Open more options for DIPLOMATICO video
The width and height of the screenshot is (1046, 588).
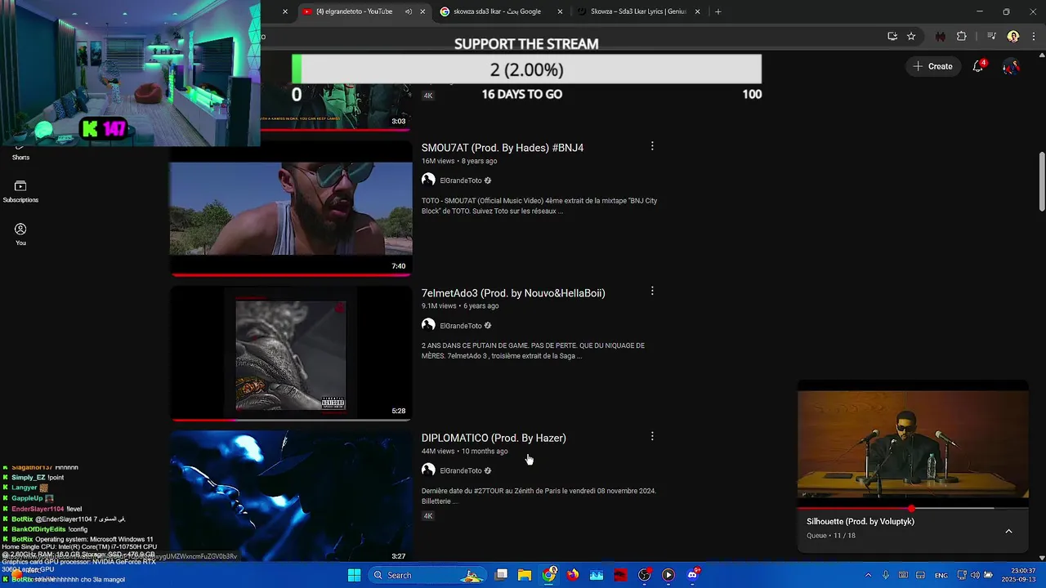click(652, 436)
